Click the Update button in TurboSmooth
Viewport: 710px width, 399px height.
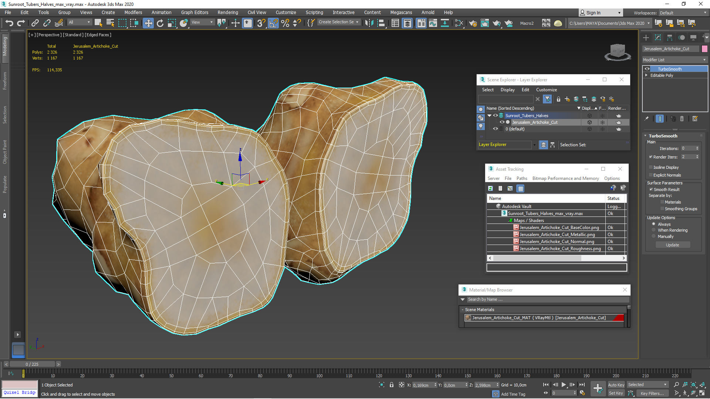tap(672, 245)
